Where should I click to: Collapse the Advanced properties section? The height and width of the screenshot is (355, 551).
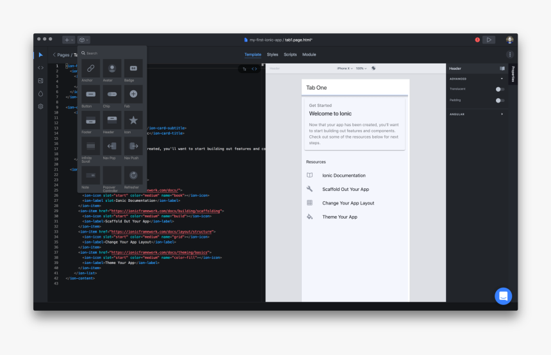[x=502, y=79]
